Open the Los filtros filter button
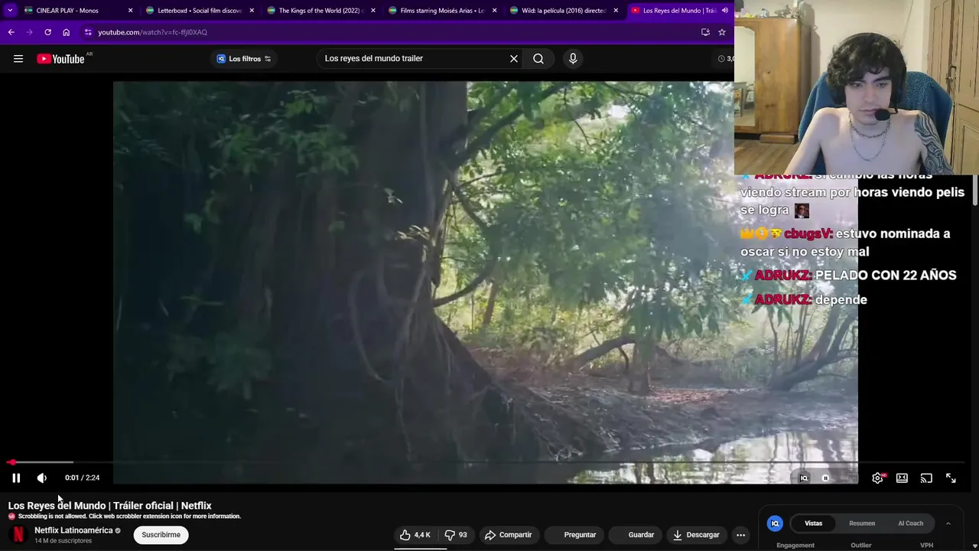Image resolution: width=979 pixels, height=551 pixels. (x=244, y=59)
